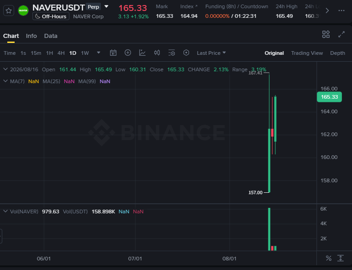Expand chart to fullscreen
The image size is (352, 270).
(x=341, y=34)
